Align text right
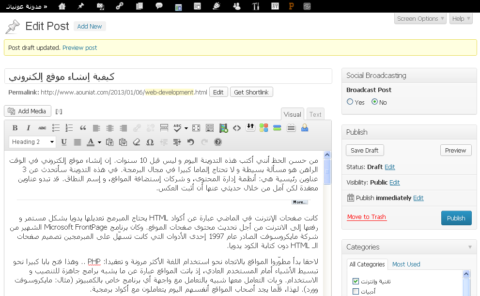 (124, 128)
